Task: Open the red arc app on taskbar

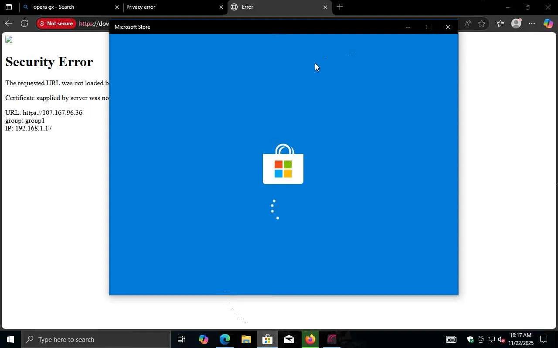Action: click(332, 339)
